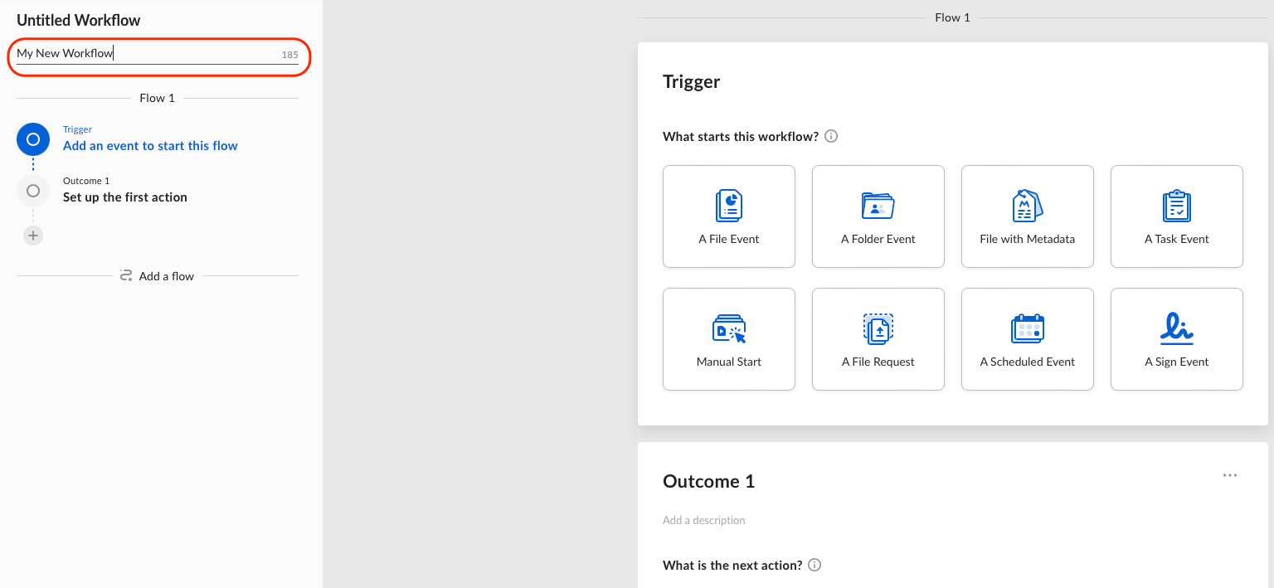The width and height of the screenshot is (1274, 588).
Task: Click the plus icon to add a step
Action: (x=32, y=235)
